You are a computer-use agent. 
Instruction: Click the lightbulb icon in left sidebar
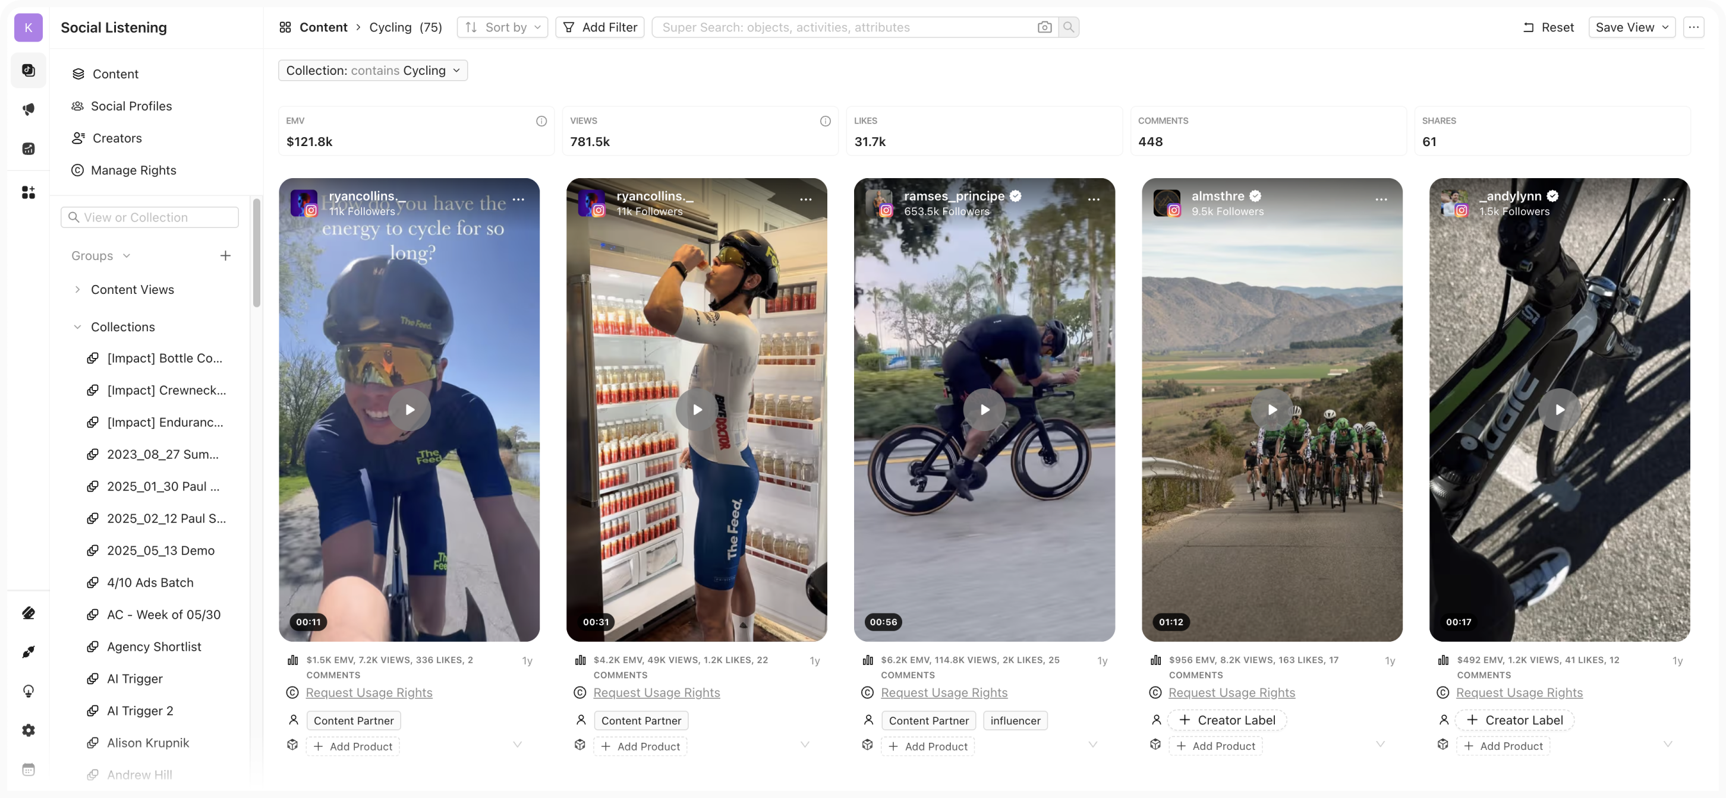[x=28, y=691]
